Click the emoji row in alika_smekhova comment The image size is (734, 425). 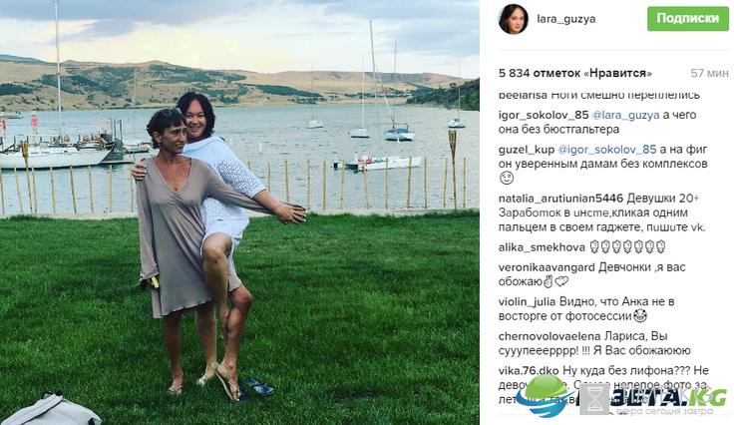[627, 246]
